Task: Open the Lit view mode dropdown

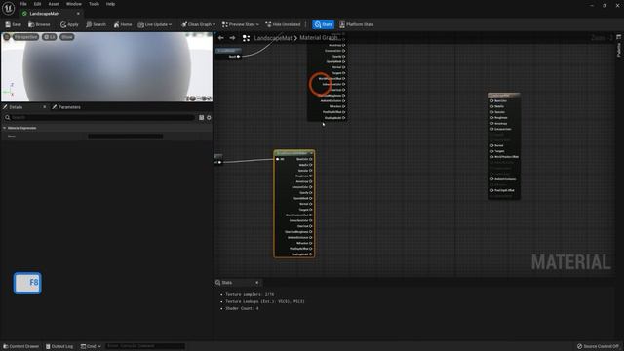Action: [x=50, y=37]
